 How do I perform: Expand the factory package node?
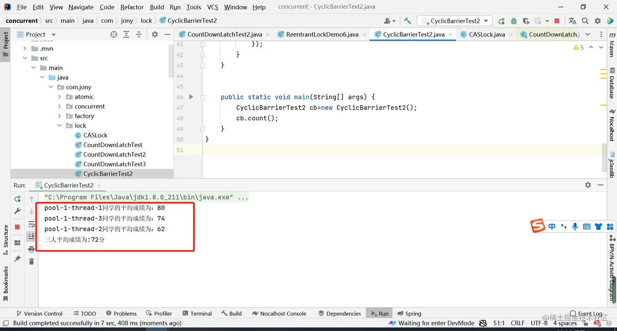[60, 116]
